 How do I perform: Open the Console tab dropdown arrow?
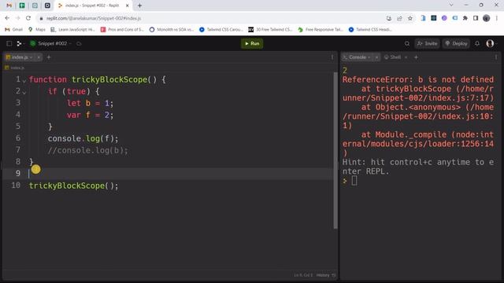click(x=369, y=57)
